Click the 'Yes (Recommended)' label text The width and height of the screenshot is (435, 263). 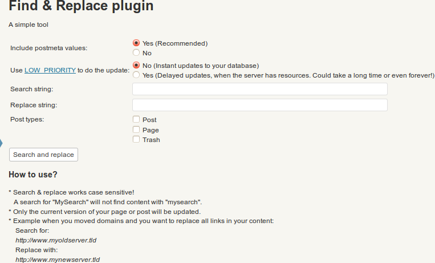click(x=175, y=43)
